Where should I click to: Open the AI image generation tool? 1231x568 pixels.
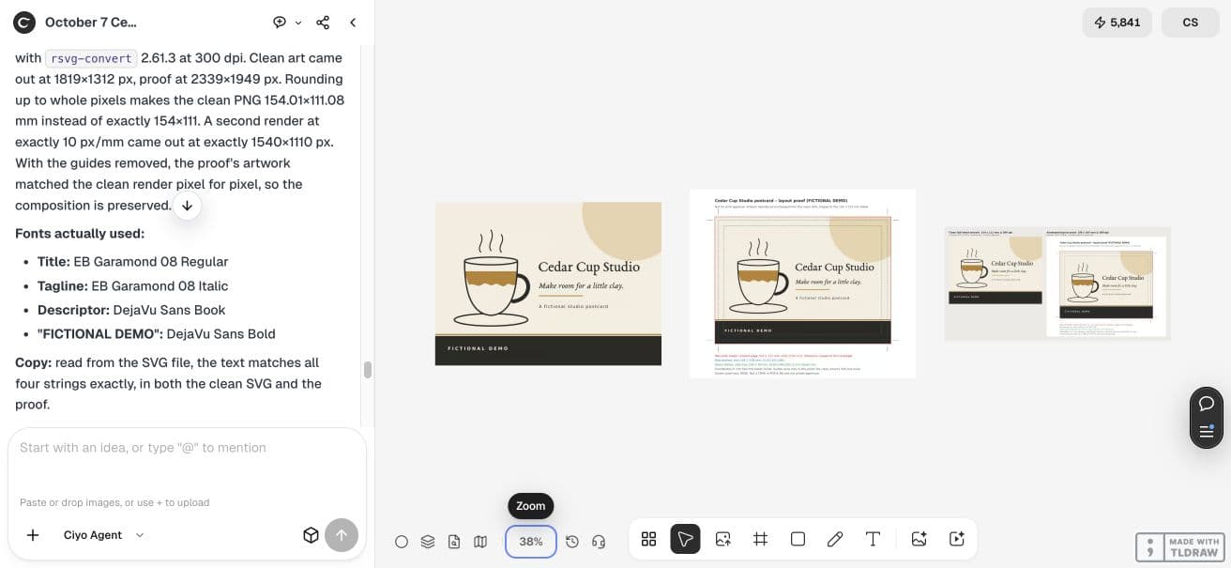coord(919,539)
